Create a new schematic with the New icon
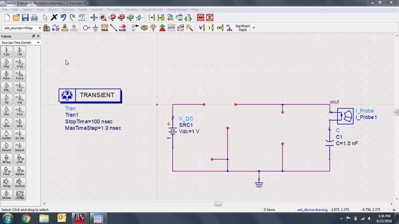399x224 pixels. tap(7, 17)
